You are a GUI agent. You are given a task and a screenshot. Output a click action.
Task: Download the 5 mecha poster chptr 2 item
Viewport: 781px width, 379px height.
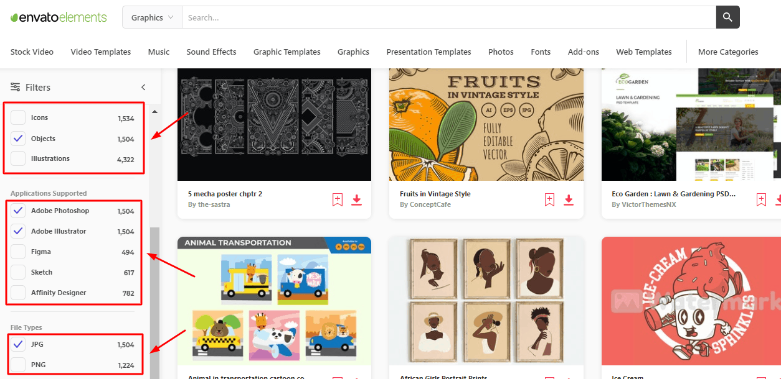pos(356,199)
